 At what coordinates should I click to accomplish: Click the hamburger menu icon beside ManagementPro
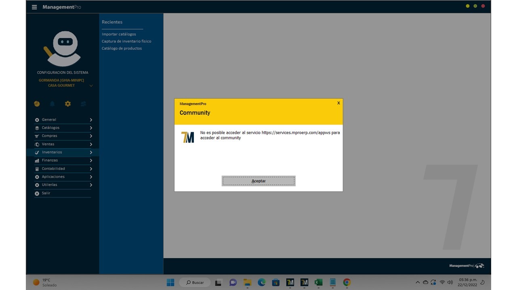[34, 7]
